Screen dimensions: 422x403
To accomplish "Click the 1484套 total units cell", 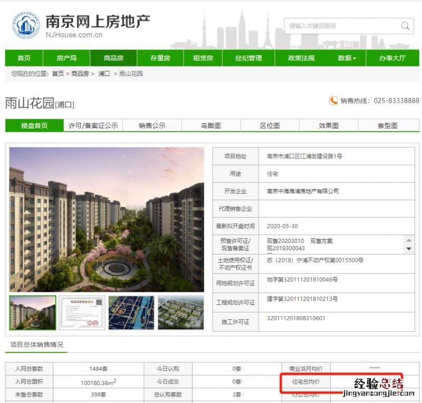I will click(x=99, y=369).
